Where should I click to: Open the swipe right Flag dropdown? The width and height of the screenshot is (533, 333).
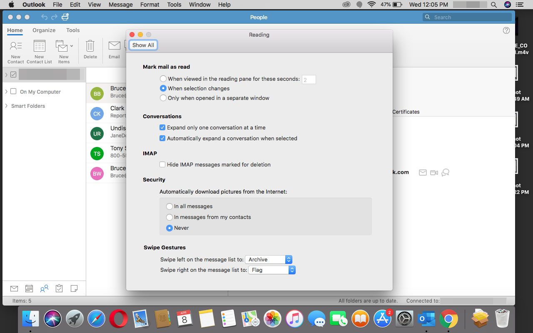(x=272, y=270)
